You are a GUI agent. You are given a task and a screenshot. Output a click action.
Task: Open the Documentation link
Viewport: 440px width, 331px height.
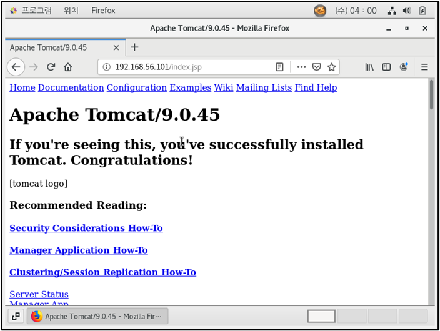pyautogui.click(x=71, y=87)
